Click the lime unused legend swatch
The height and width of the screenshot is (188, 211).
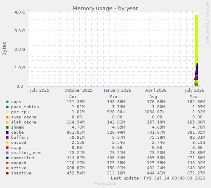coord(7,143)
